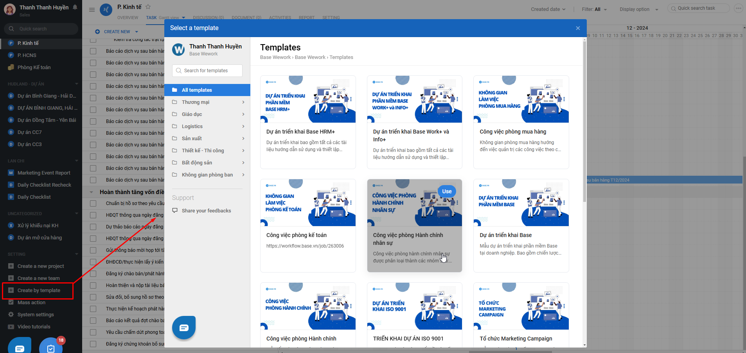Click the Use button on Hành chính nhân sự template
This screenshot has height=353, width=746.
[x=447, y=191]
